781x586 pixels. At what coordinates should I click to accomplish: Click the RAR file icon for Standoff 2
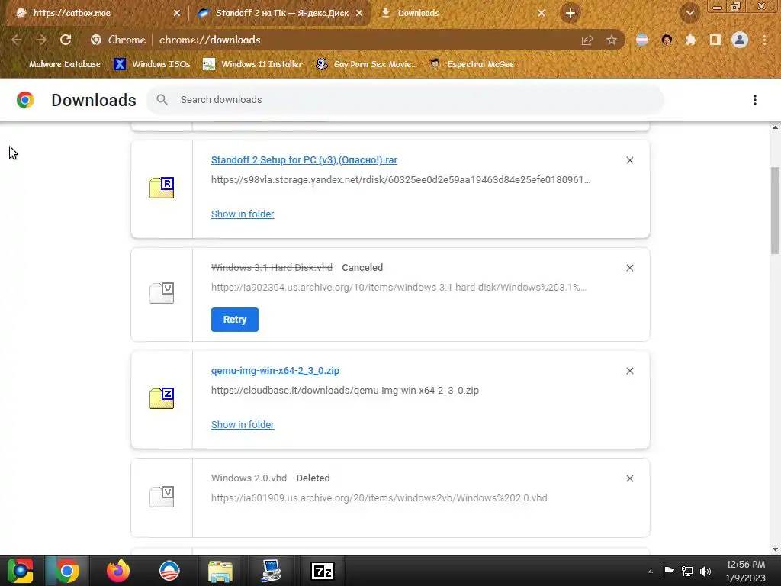coord(162,188)
